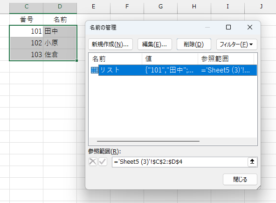Close the 名前の管理 dialog with X
The image size is (276, 203).
[250, 27]
